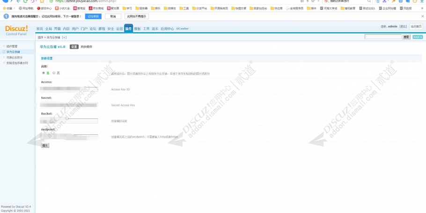
Task: Switch to the 设置 plugin sub-tab
Action: point(74,47)
